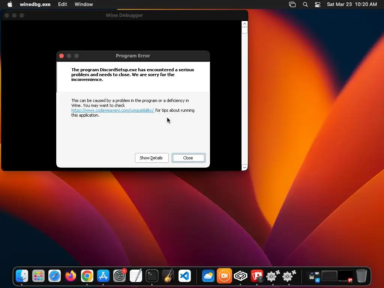Screen dimensions: 384x288
Task: Click the Program Error title bar
Action: pos(133,56)
